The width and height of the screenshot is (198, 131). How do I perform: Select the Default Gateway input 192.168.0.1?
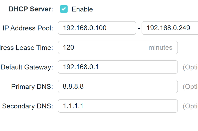pos(118,67)
